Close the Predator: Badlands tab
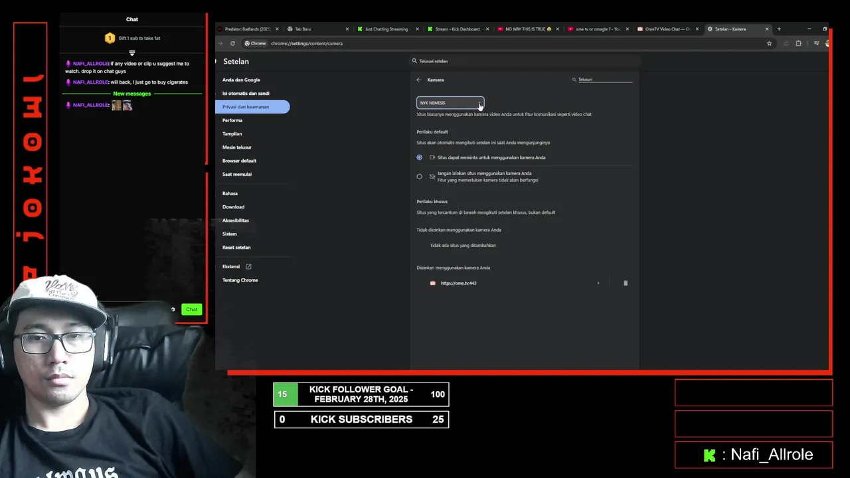This screenshot has width=850, height=478. point(277,29)
